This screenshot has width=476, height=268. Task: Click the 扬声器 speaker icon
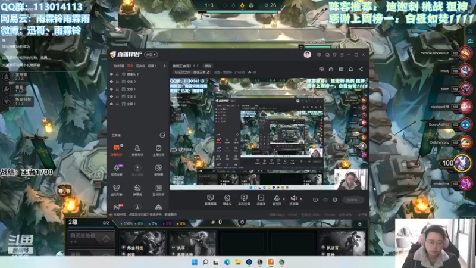[293, 198]
